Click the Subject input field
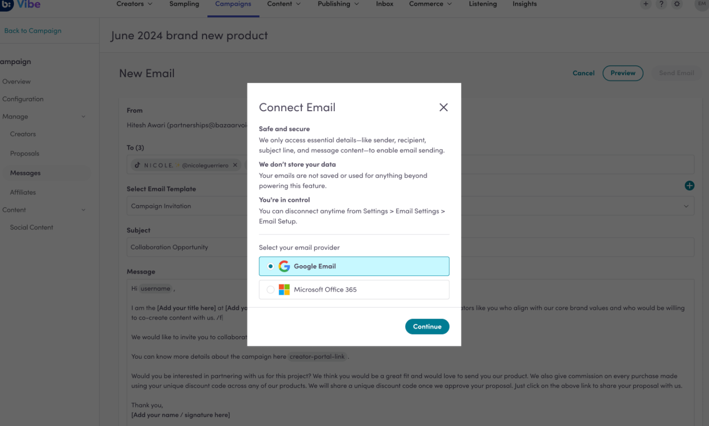 (x=187, y=247)
